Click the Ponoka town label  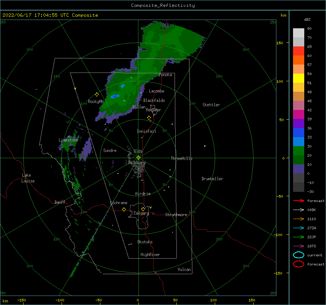point(165,75)
